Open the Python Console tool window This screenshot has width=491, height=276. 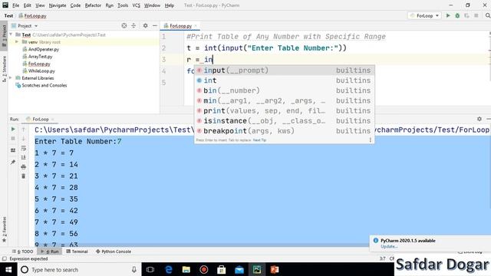[114, 251]
